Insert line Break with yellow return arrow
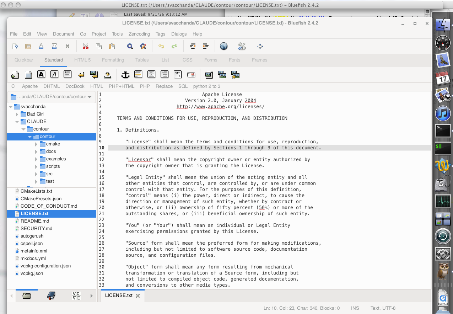Screen dimensions: 453x314 pyautogui.click(x=81, y=75)
